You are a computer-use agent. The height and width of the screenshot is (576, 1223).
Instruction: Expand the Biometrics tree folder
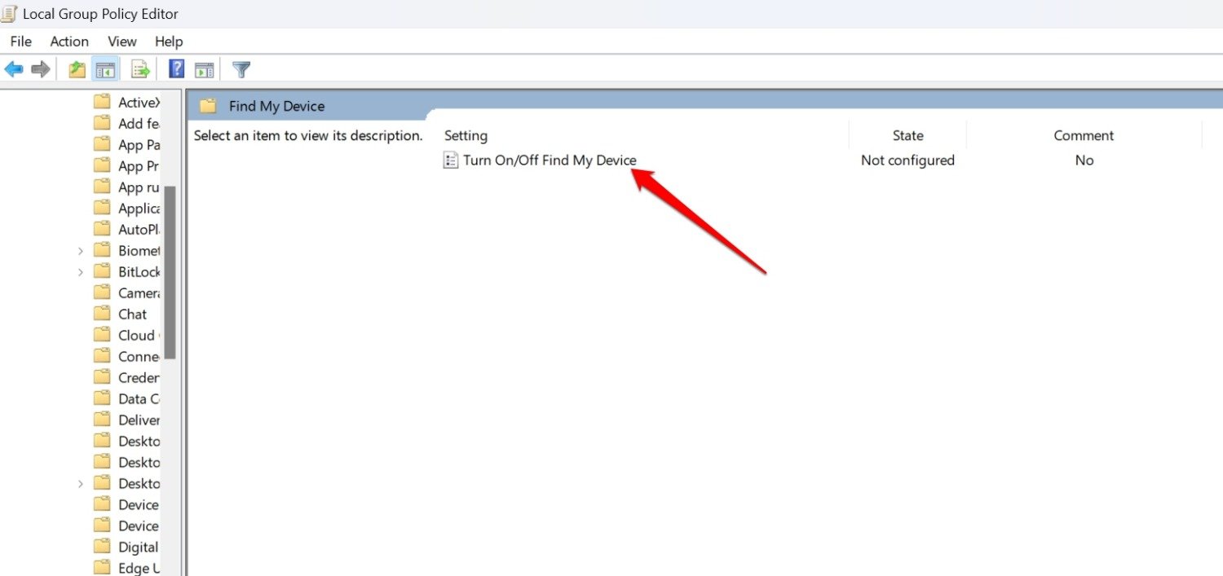pos(80,251)
